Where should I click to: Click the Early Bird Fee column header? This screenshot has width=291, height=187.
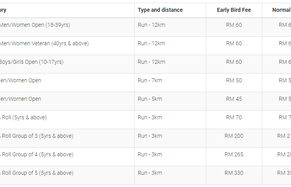pos(234,10)
